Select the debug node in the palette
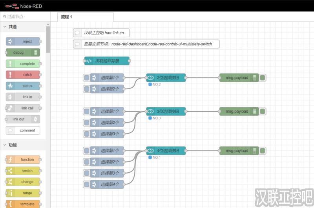 [23, 52]
